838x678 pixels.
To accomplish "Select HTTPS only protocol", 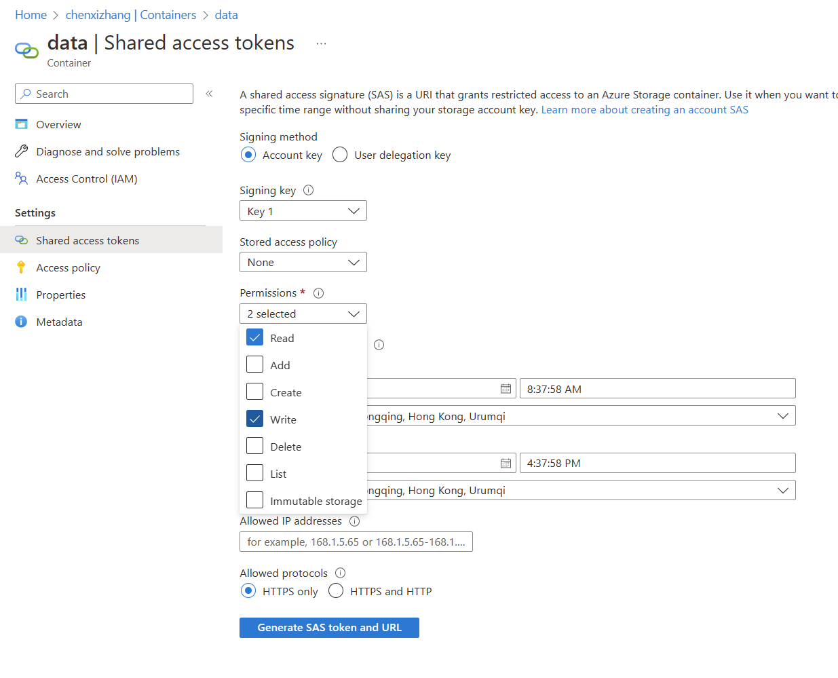I will click(x=248, y=590).
